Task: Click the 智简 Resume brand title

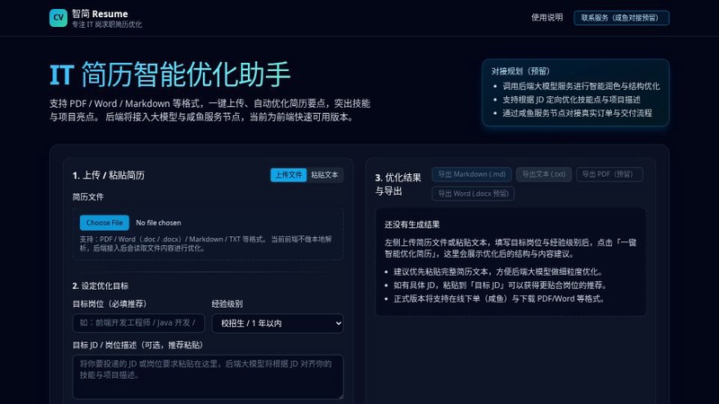Action: (x=100, y=13)
